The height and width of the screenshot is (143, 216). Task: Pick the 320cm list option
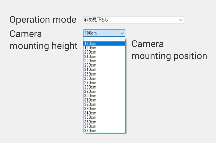(x=104, y=105)
